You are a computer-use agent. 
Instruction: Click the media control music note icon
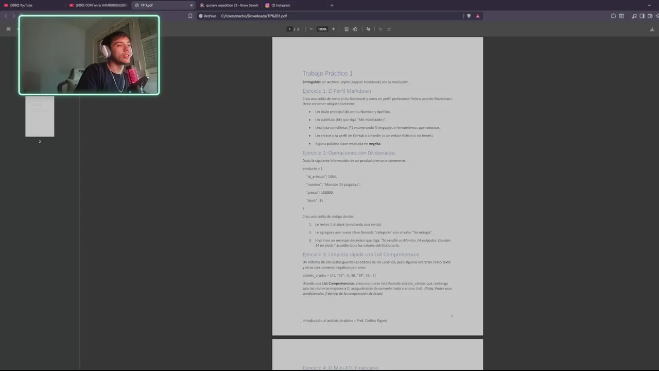(634, 16)
